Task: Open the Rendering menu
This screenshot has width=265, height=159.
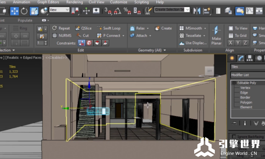Action: pos(74,2)
